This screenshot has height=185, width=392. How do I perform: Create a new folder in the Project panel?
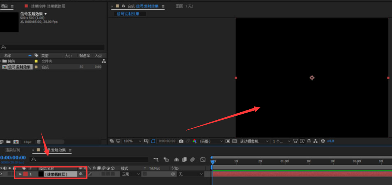tap(8, 142)
